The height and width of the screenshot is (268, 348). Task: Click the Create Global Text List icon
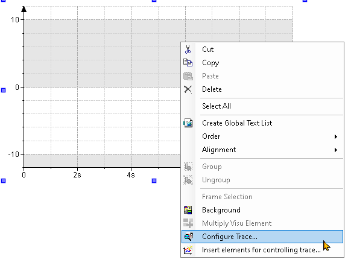tap(188, 123)
